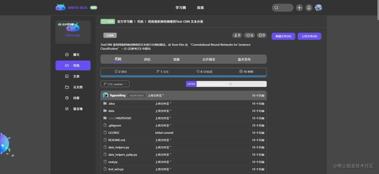
Task: Click the file icon beside eval.py
Action: click(x=105, y=162)
